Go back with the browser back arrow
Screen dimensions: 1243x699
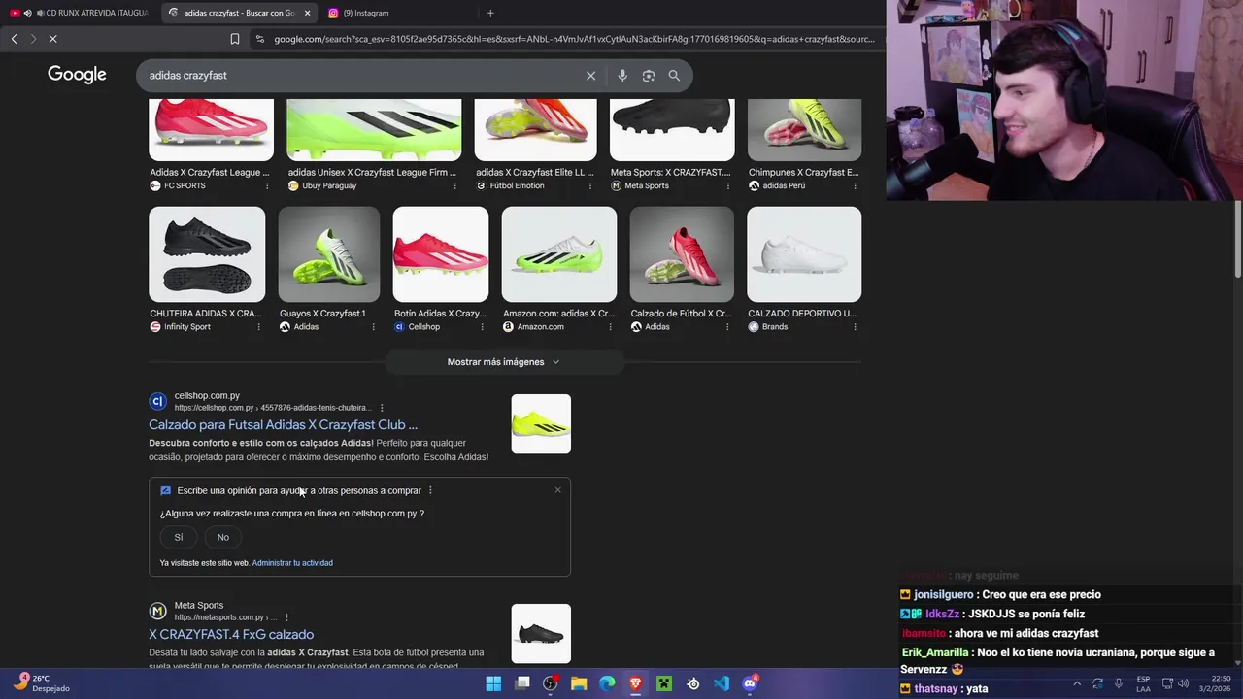coord(15,39)
